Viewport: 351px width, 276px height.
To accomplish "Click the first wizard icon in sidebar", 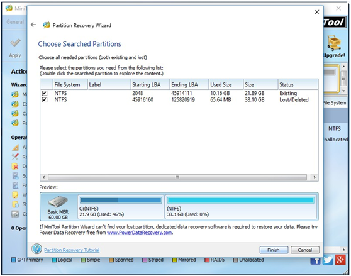I will pyautogui.click(x=15, y=94).
